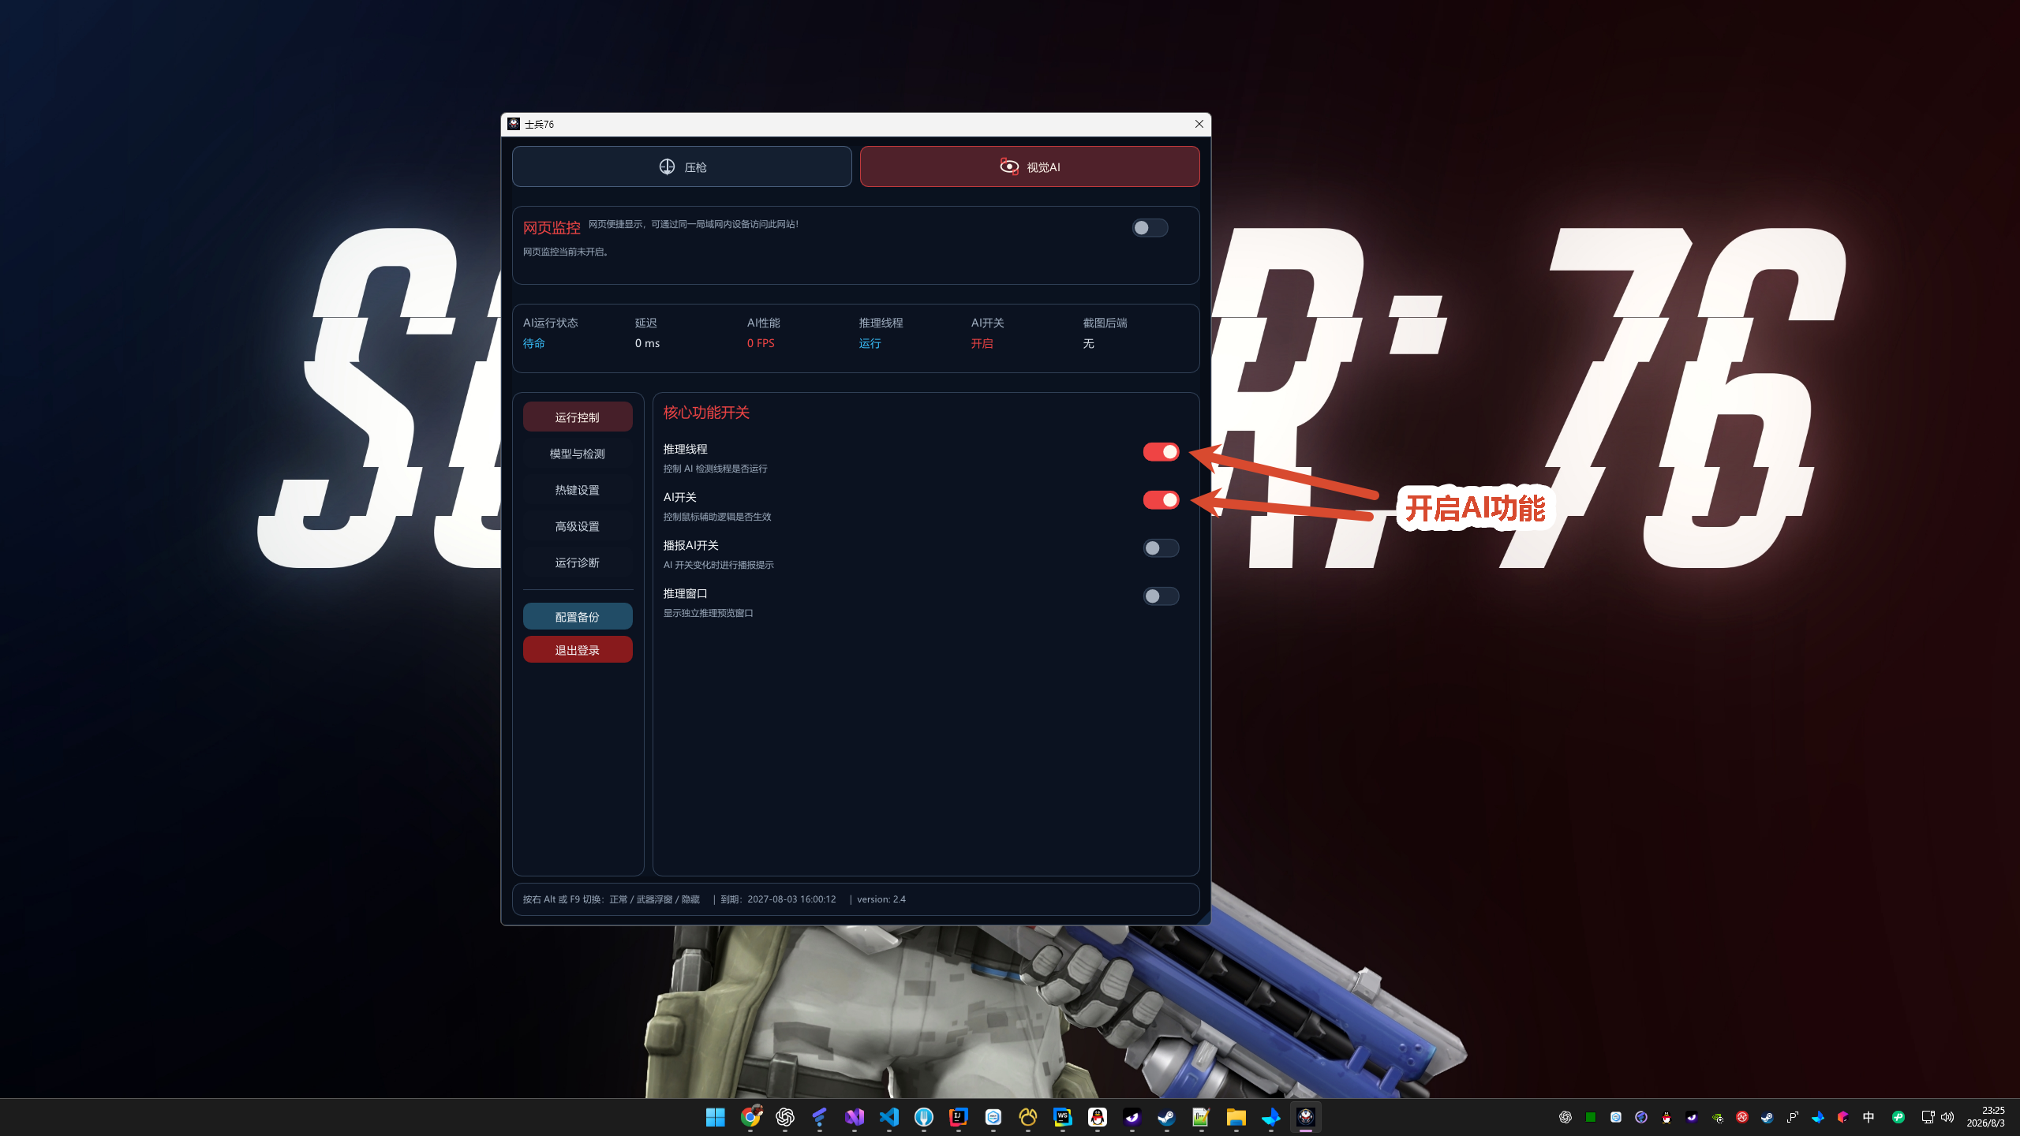The width and height of the screenshot is (2020, 1136).
Task: Open the network status tray icon
Action: click(x=1928, y=1117)
